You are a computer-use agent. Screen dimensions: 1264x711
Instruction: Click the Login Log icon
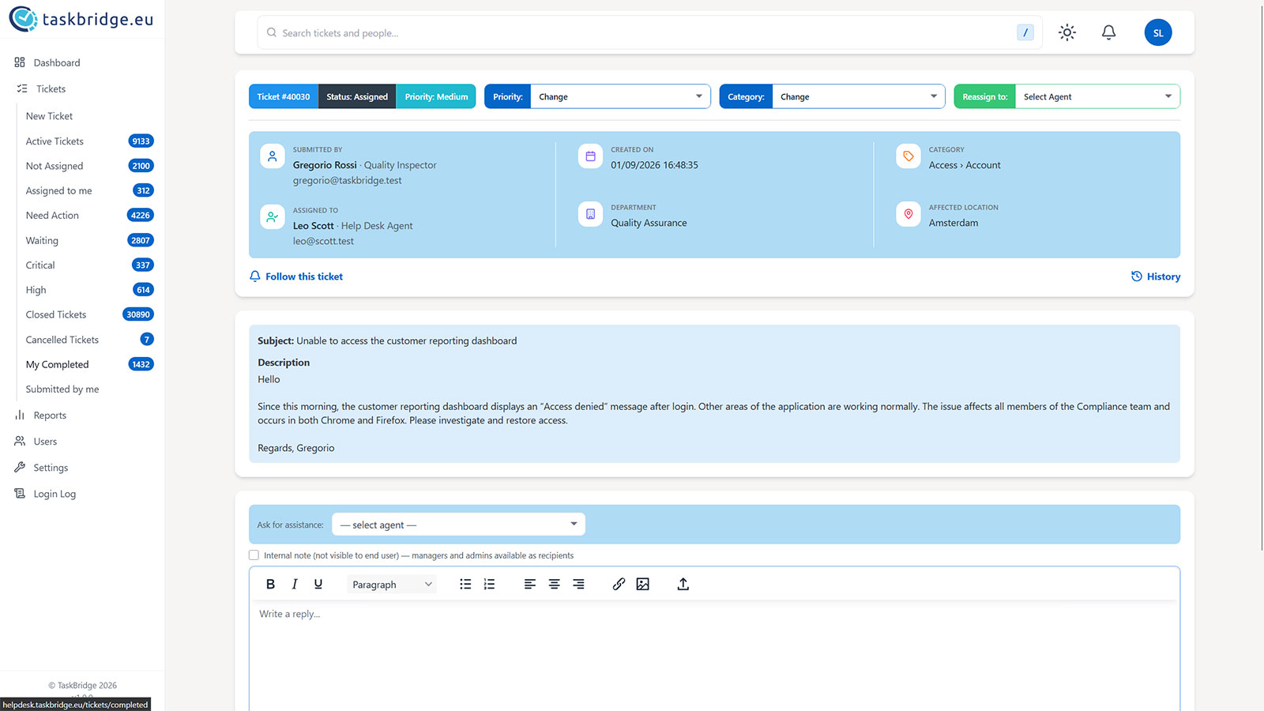[x=20, y=493]
